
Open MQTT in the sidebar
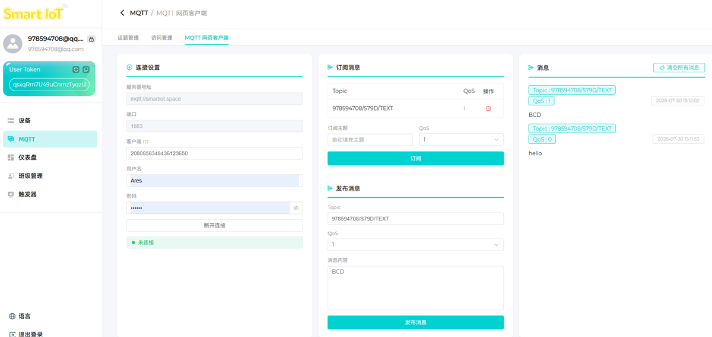[x=50, y=139]
